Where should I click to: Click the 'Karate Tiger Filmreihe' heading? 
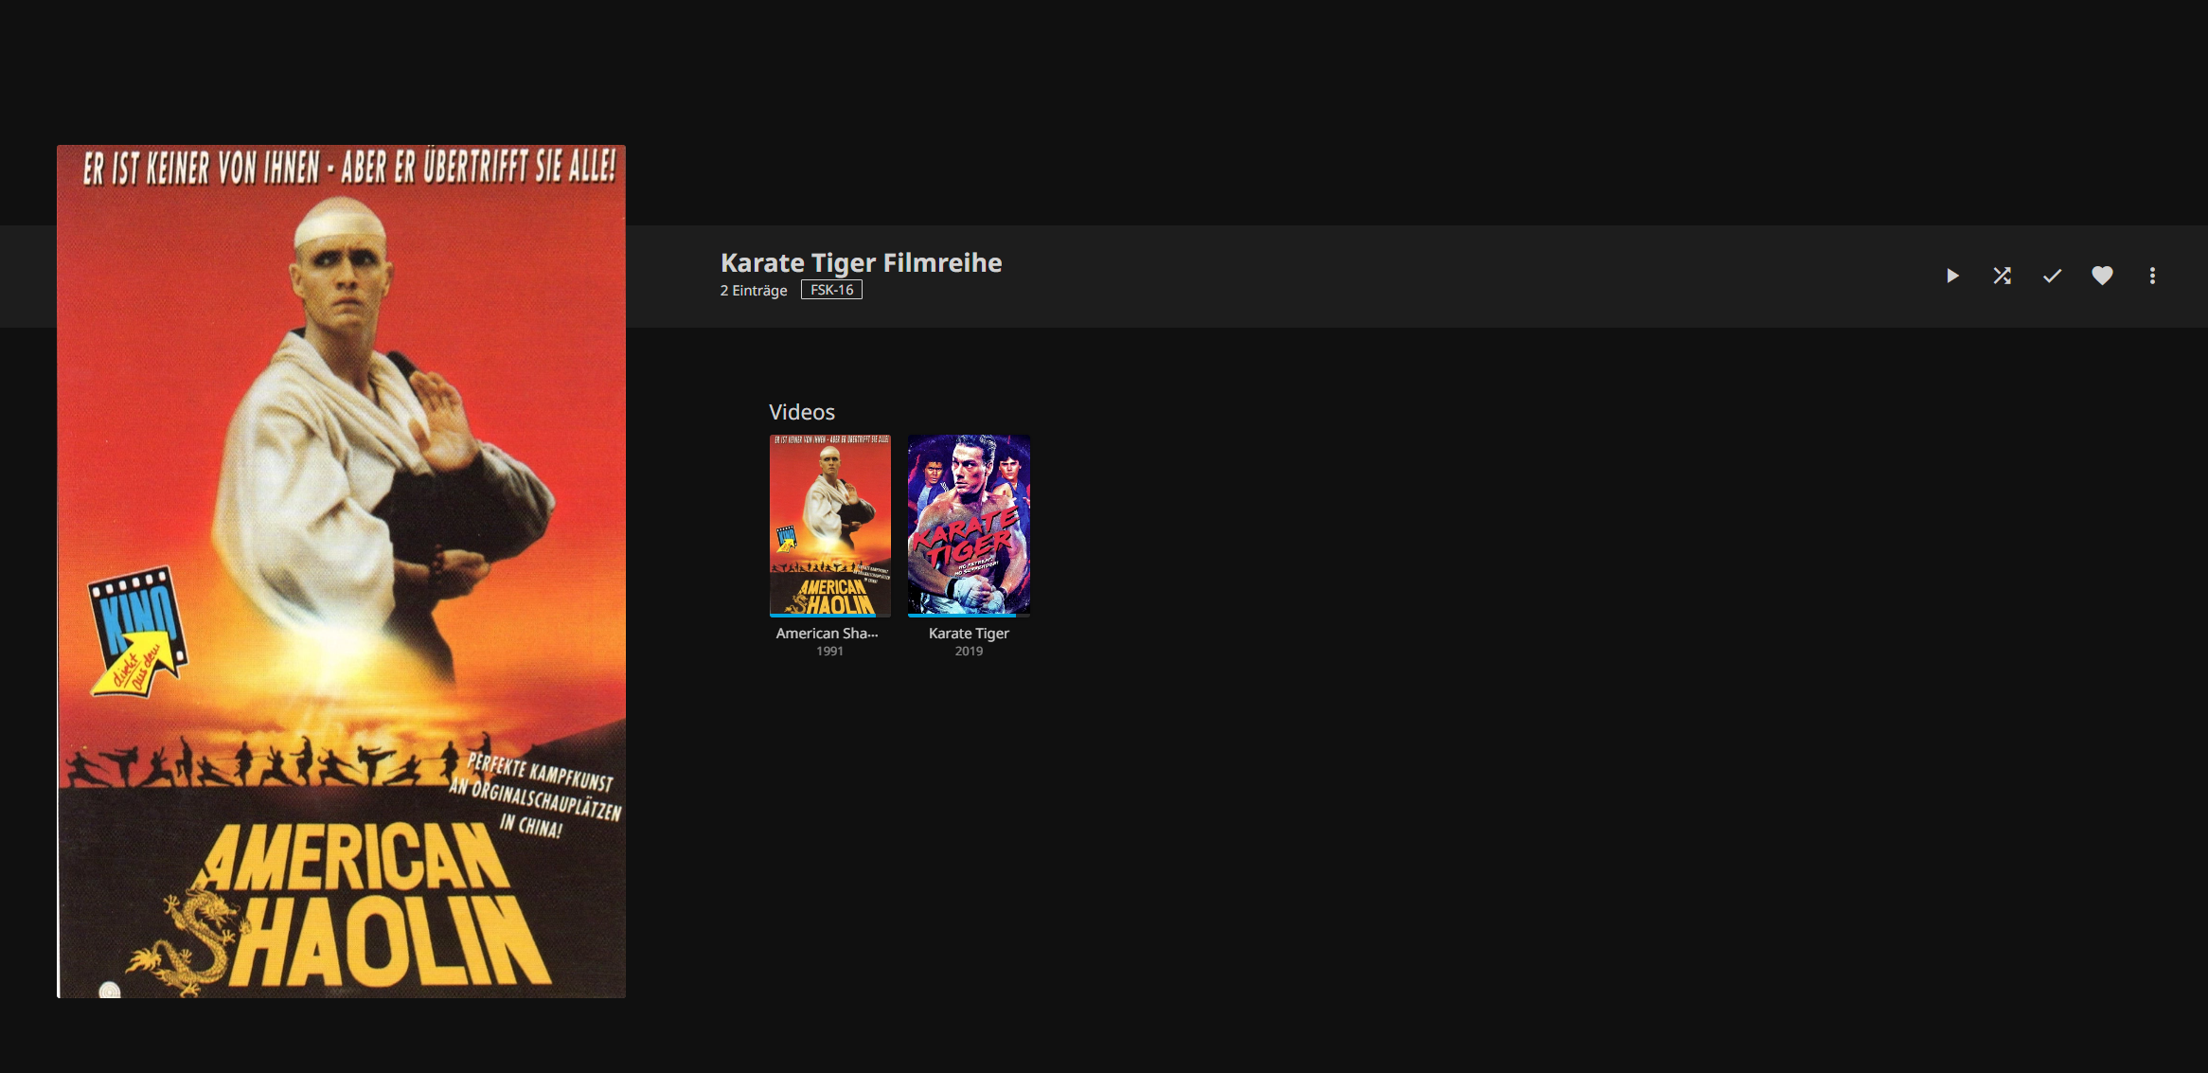tap(861, 262)
